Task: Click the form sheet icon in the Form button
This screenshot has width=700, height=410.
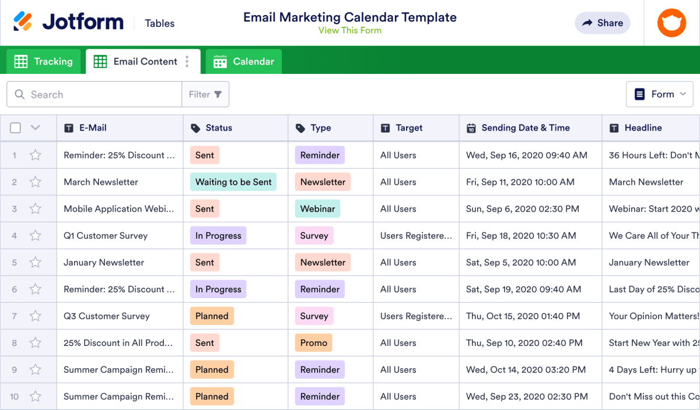Action: 641,94
